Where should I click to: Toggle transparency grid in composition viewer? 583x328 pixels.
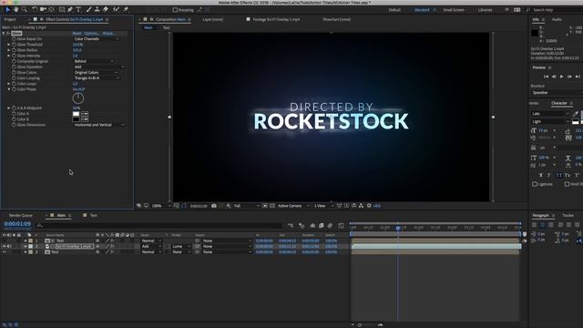(272, 206)
